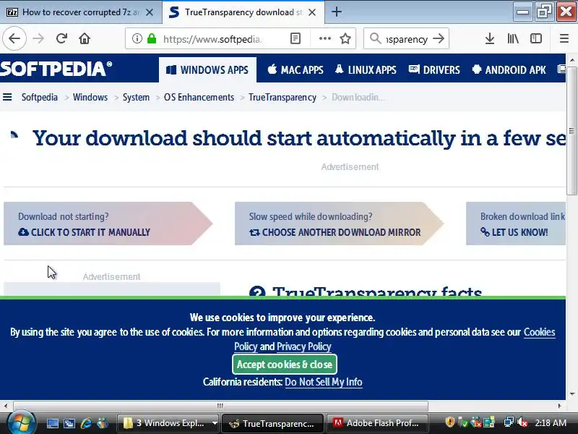Click the Softpedia logo
The width and height of the screenshot is (578, 434).
click(56, 69)
